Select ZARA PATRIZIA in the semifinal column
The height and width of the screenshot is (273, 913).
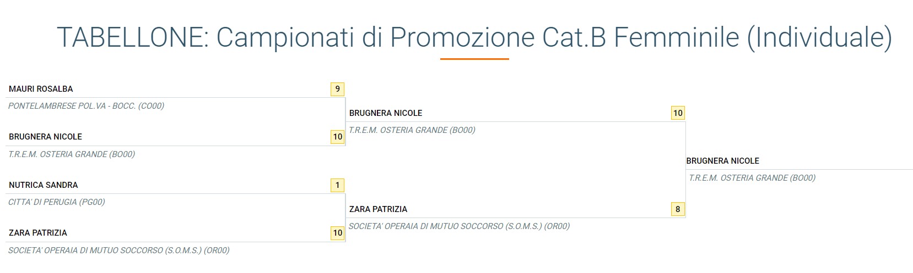379,209
